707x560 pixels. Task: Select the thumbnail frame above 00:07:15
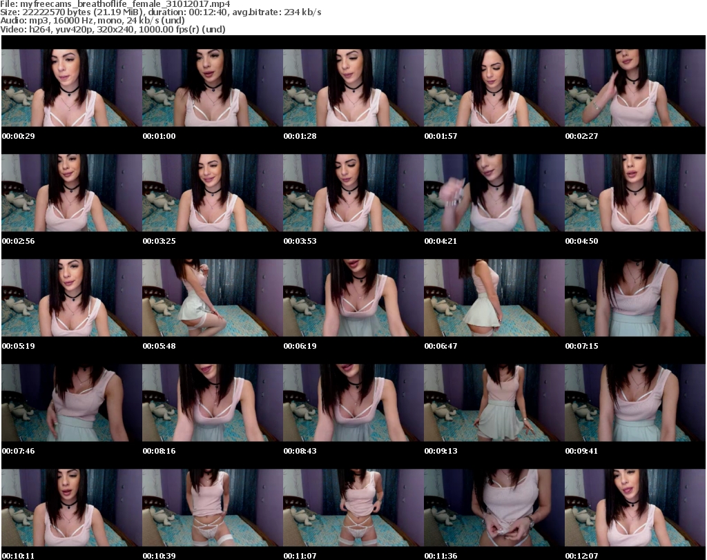click(x=635, y=298)
